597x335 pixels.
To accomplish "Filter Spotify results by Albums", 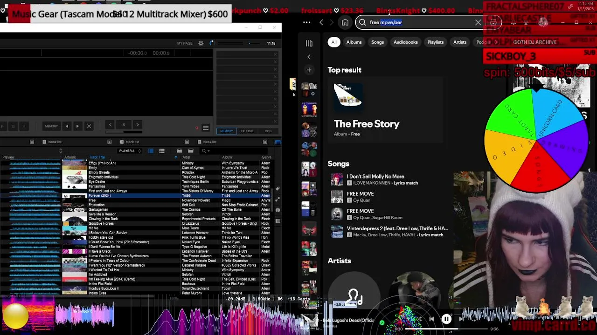I will 354,42.
